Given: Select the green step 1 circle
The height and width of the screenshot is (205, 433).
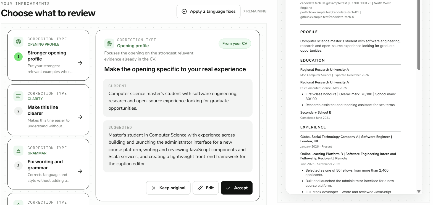Looking at the screenshot, I should (x=18, y=57).
